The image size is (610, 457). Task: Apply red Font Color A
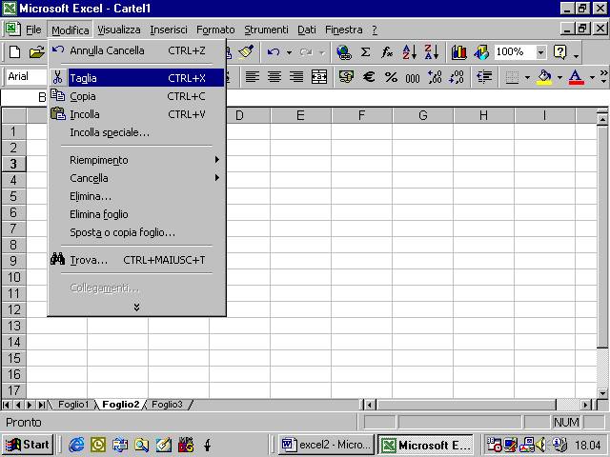(x=576, y=76)
